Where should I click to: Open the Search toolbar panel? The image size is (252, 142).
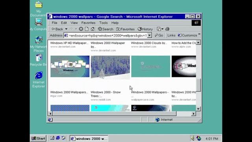pos(106,29)
